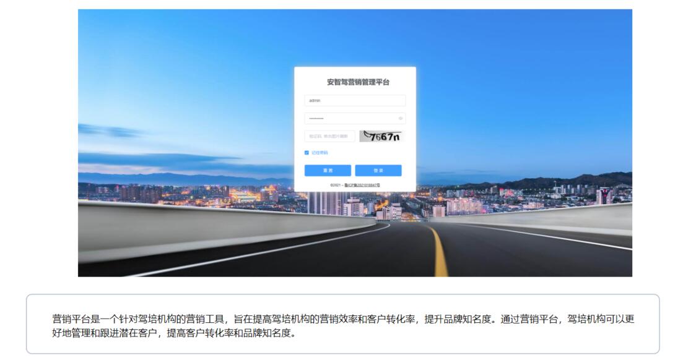Uncheck the 记住密码 checkbox
The height and width of the screenshot is (360, 683).
point(307,153)
